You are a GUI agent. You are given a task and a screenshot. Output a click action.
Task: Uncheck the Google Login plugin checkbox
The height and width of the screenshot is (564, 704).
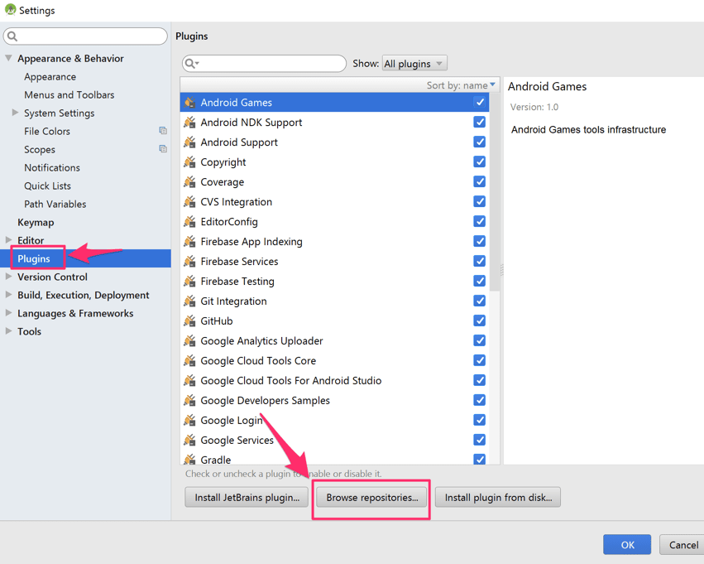(480, 420)
